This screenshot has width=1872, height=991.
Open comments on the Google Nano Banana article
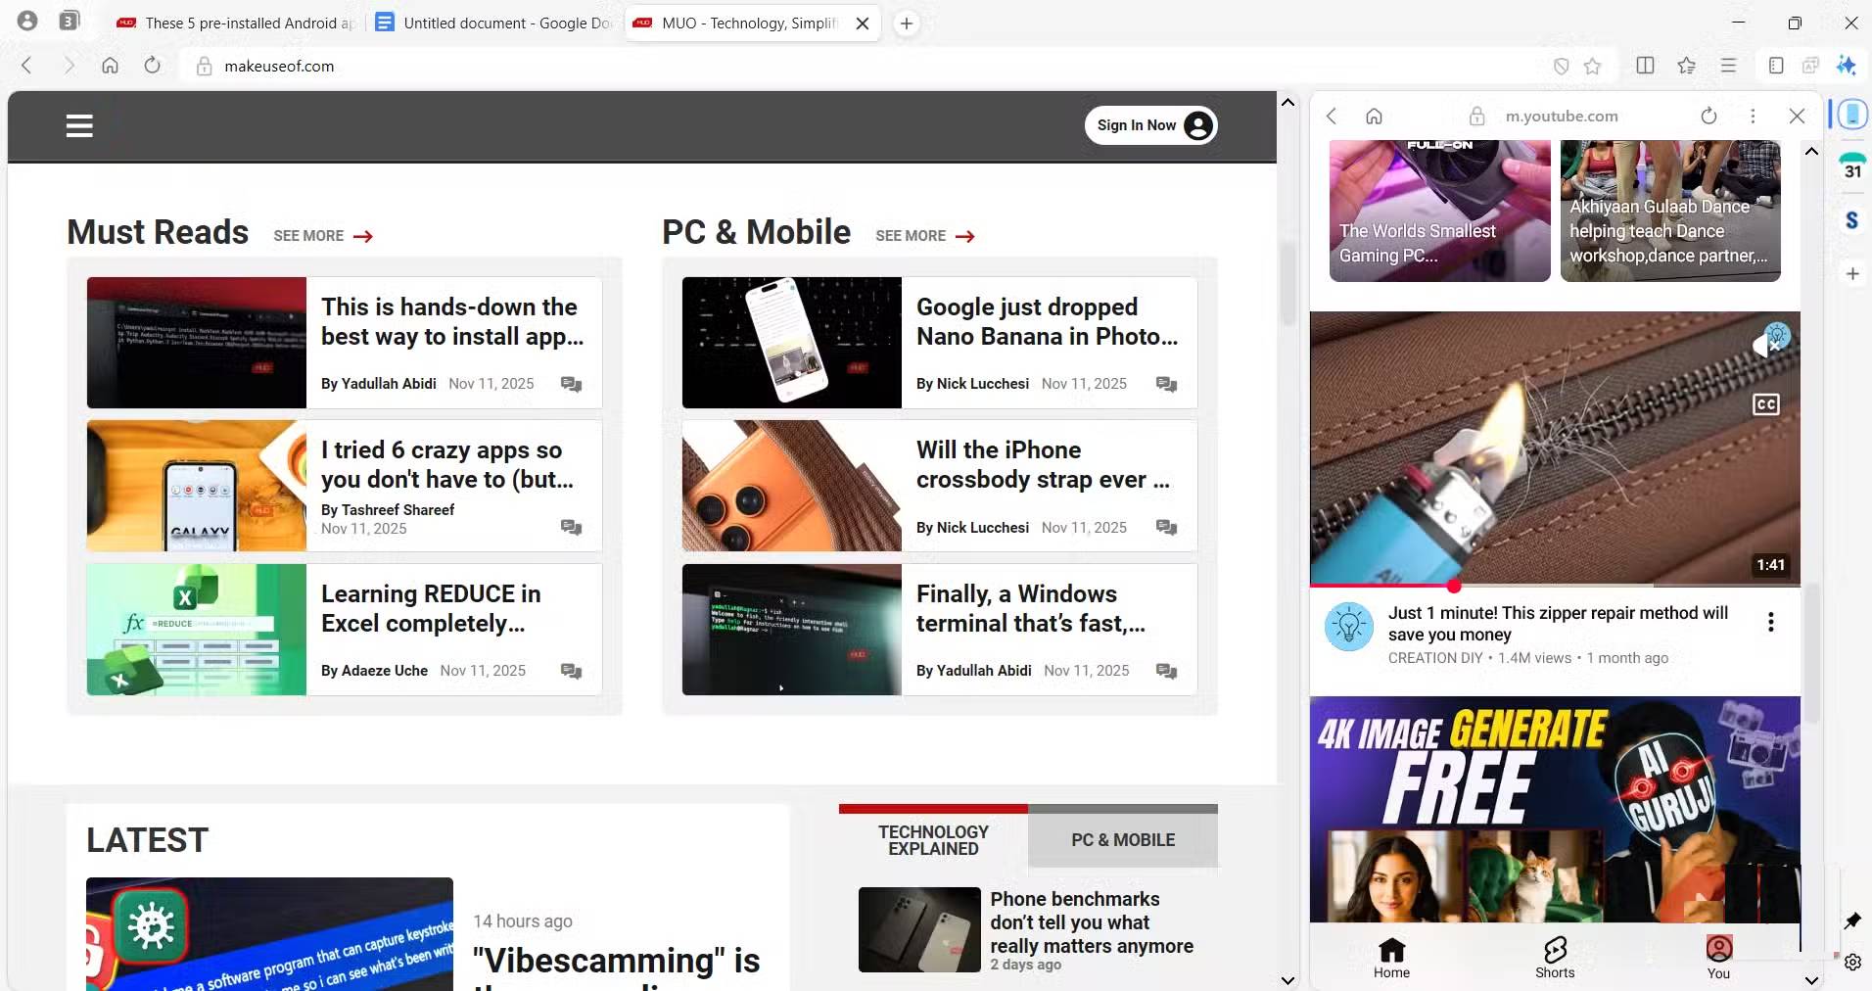click(x=1166, y=384)
